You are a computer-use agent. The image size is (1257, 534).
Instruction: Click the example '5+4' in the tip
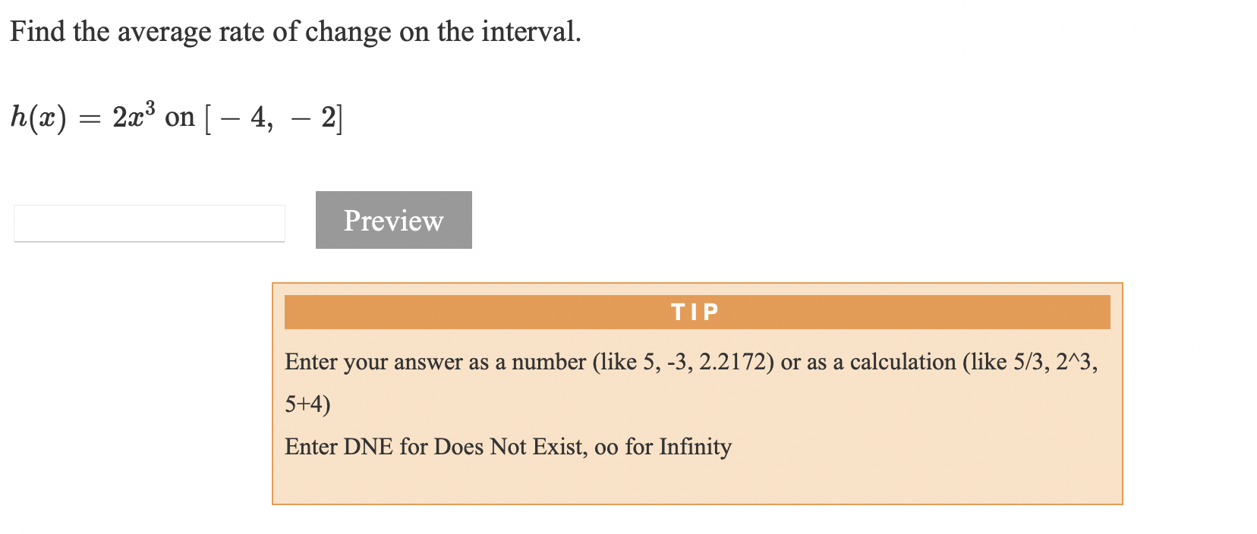(305, 404)
